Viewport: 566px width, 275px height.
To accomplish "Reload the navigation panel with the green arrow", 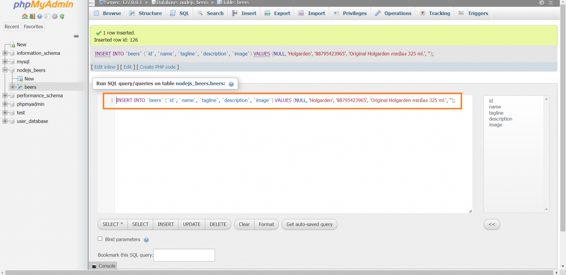I will point(62,16).
